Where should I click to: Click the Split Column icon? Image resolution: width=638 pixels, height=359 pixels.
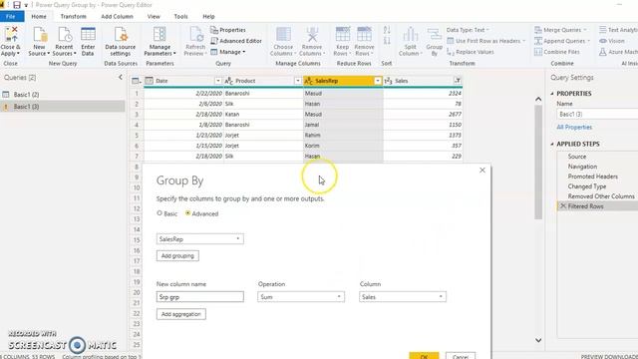(410, 42)
